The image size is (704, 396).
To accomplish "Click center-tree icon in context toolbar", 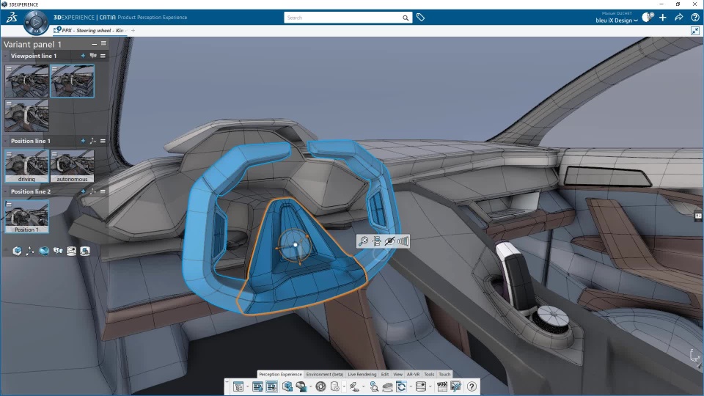I will [377, 241].
